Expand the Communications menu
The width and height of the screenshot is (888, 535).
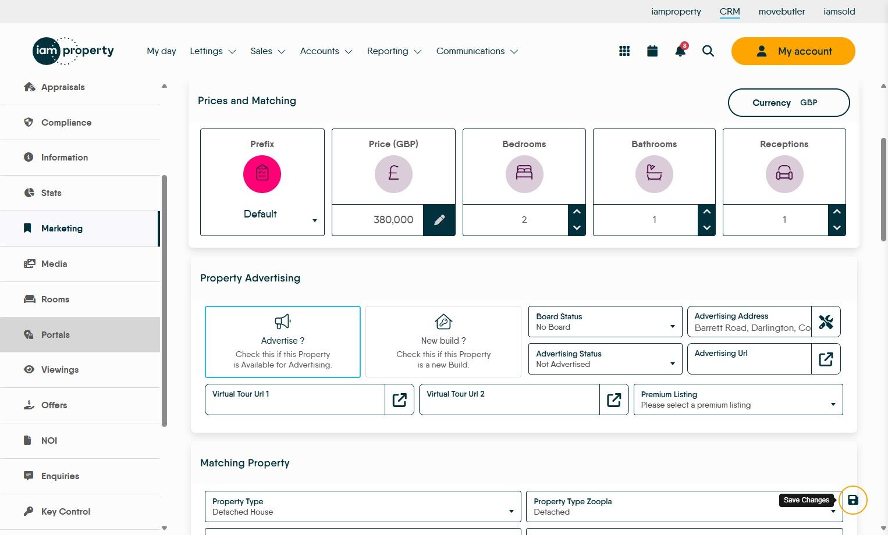point(477,51)
